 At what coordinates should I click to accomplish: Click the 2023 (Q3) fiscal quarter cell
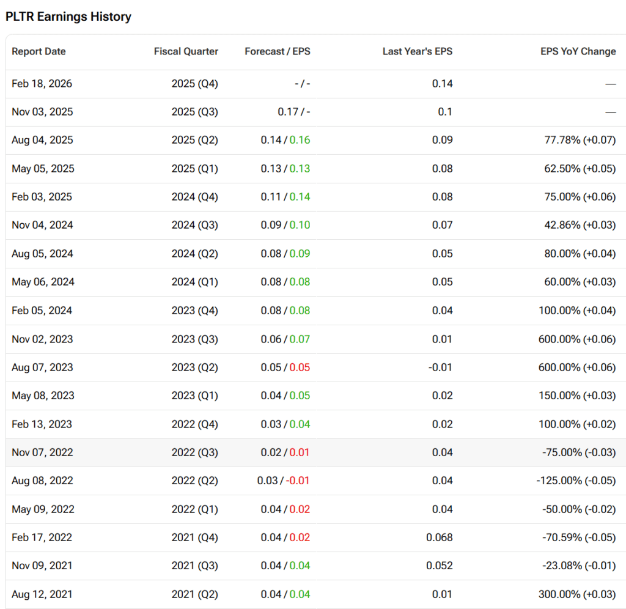(194, 339)
